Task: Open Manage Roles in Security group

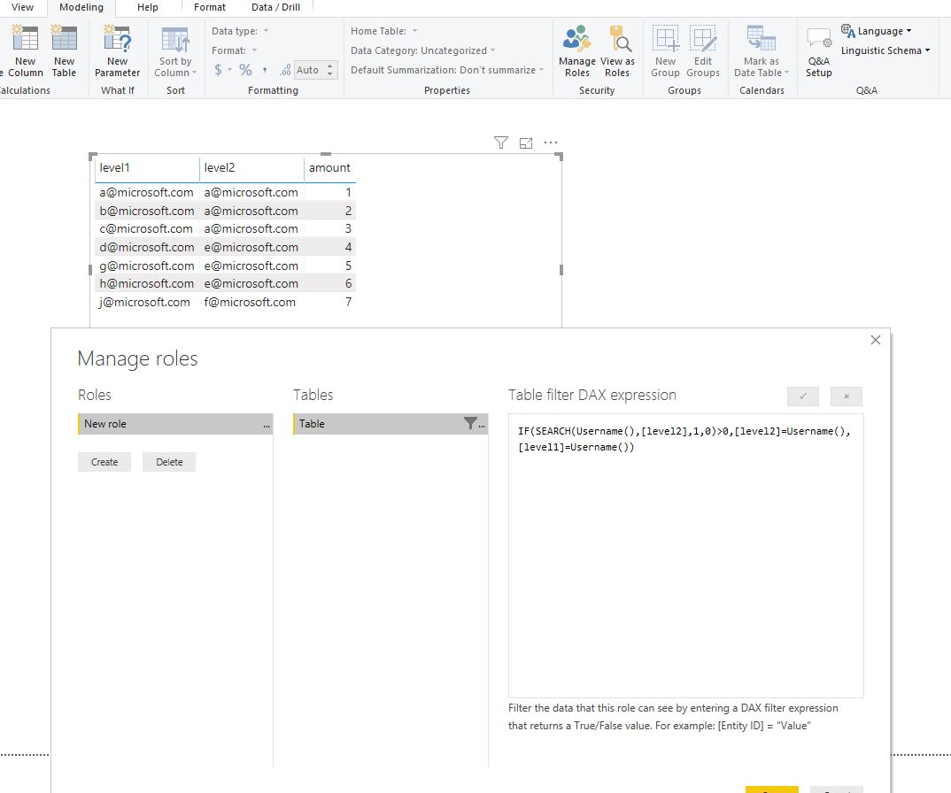Action: click(x=576, y=51)
